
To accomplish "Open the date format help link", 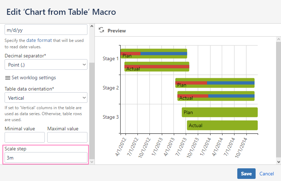I will (39, 40).
